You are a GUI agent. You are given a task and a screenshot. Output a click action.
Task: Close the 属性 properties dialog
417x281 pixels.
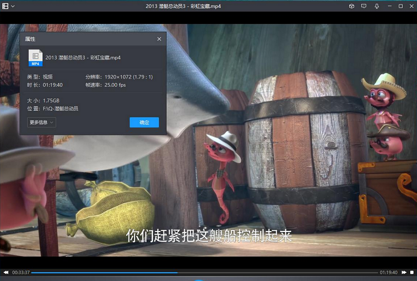159,39
